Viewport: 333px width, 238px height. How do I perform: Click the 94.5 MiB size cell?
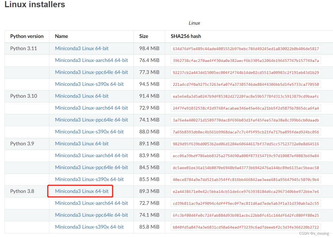pyautogui.click(x=149, y=84)
